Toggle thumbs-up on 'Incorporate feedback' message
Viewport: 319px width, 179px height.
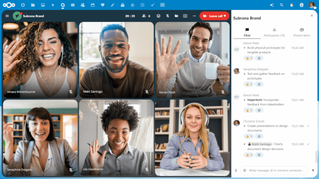(x=249, y=110)
